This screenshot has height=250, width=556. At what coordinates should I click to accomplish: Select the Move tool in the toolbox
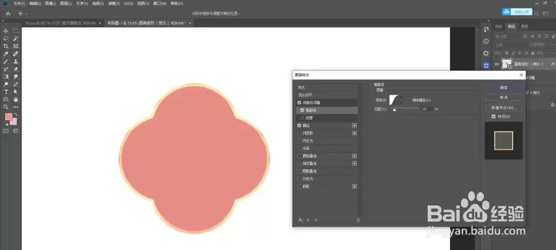pos(6,31)
